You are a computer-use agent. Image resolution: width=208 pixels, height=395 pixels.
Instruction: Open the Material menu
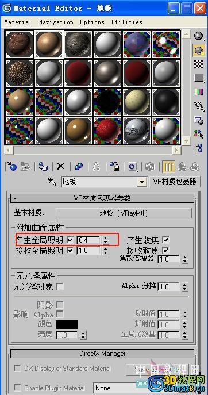(18, 22)
